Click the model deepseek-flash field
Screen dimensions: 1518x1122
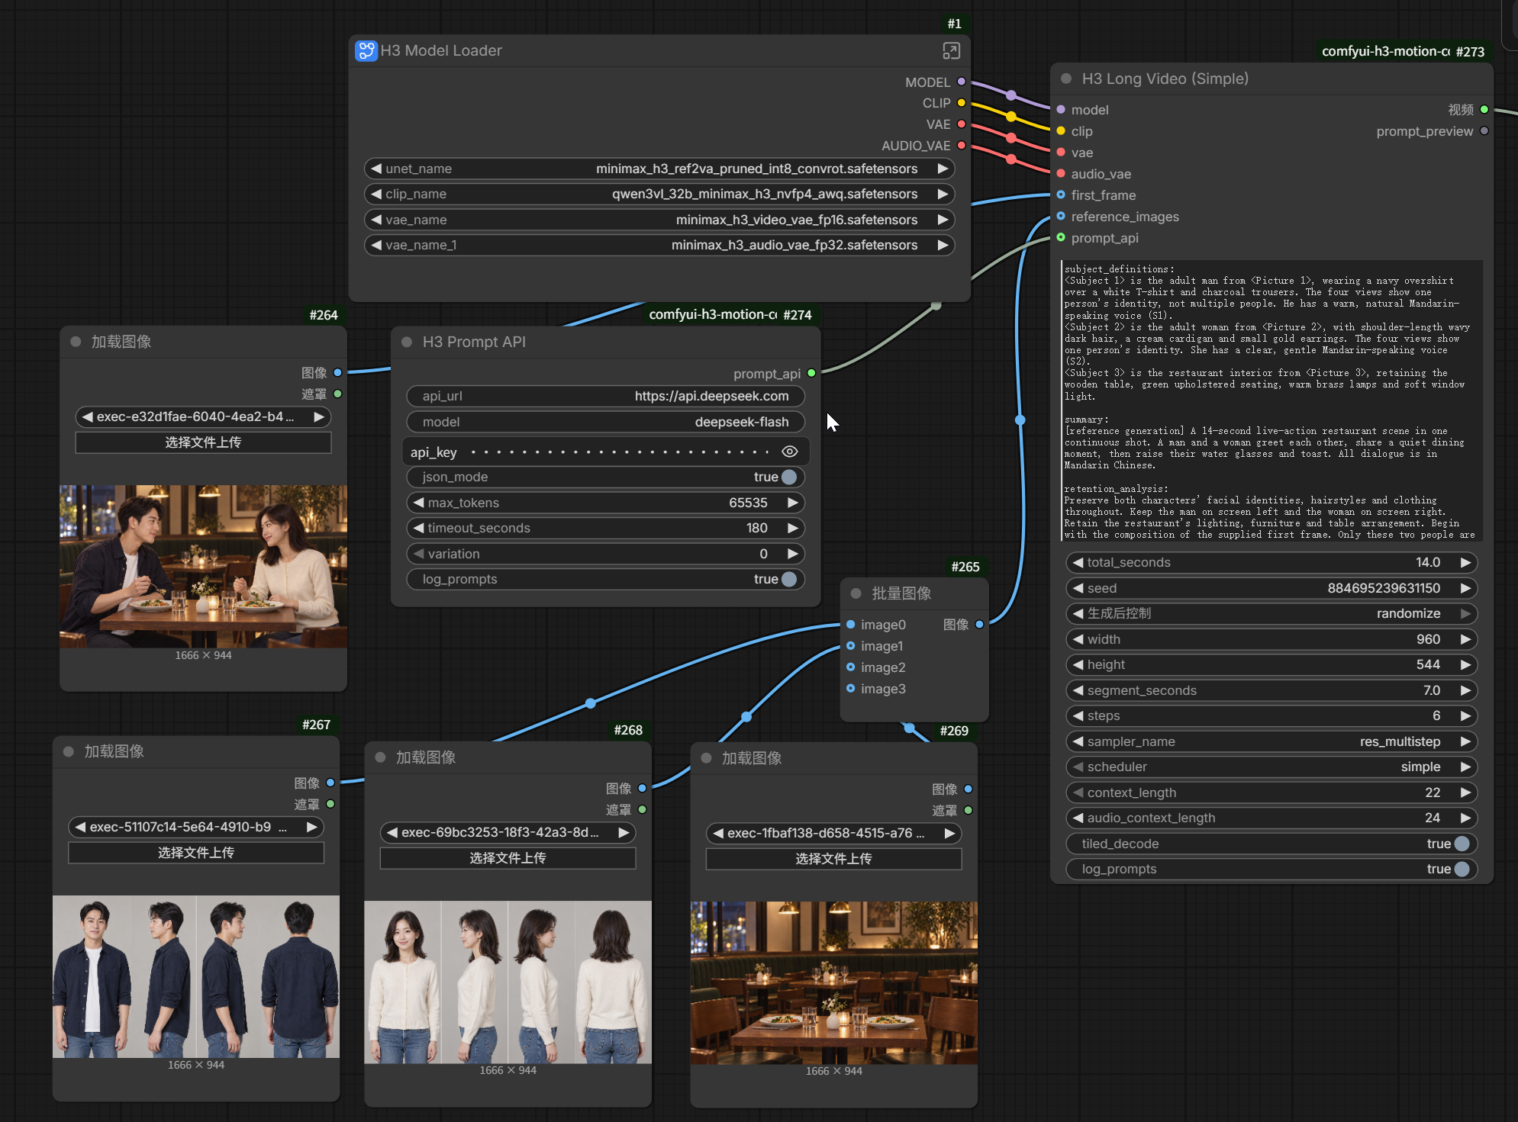coord(605,422)
